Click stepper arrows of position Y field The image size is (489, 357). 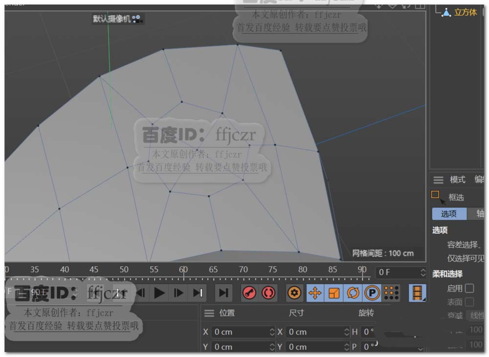(x=272, y=347)
